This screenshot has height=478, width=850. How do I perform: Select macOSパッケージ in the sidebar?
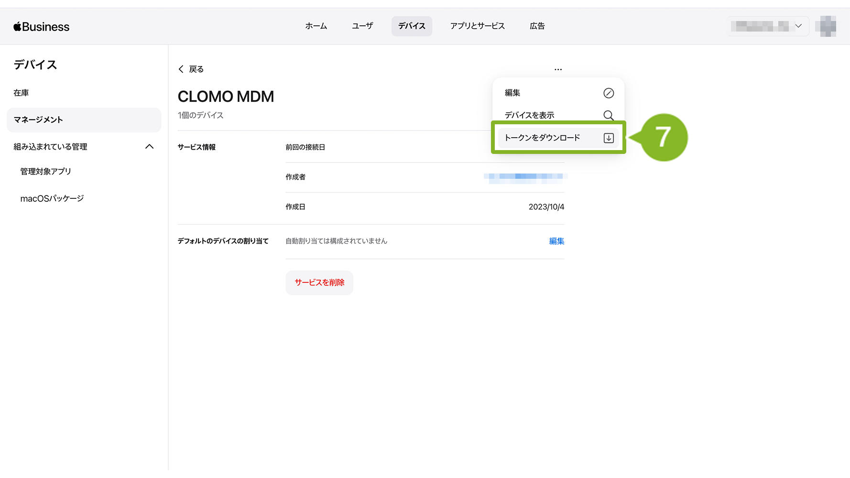tap(52, 198)
